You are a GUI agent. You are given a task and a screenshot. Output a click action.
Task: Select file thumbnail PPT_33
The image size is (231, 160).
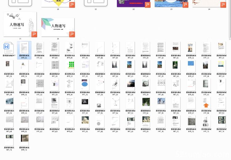55,85
